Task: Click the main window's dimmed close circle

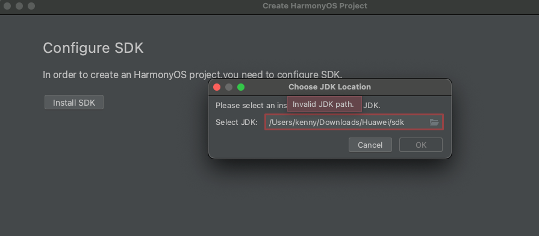Action: coord(7,6)
